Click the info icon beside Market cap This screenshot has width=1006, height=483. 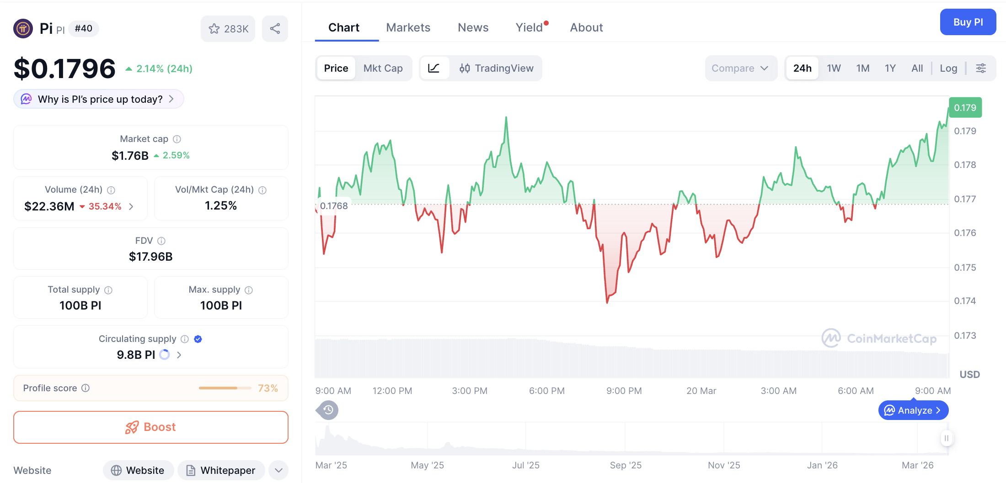[x=177, y=139]
